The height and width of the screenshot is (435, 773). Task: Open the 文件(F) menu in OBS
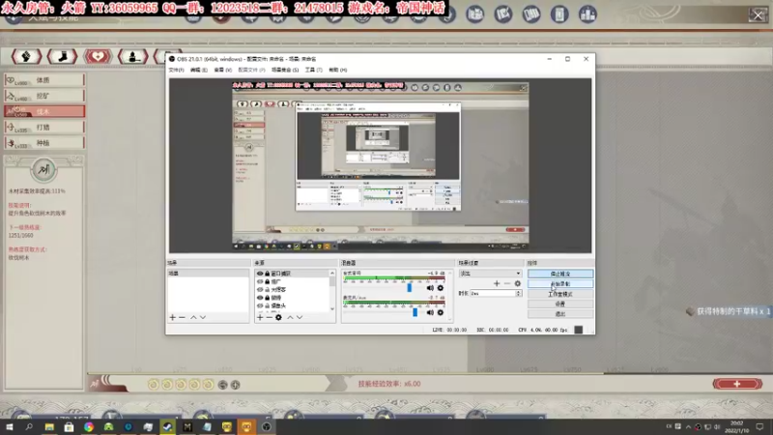pyautogui.click(x=176, y=70)
